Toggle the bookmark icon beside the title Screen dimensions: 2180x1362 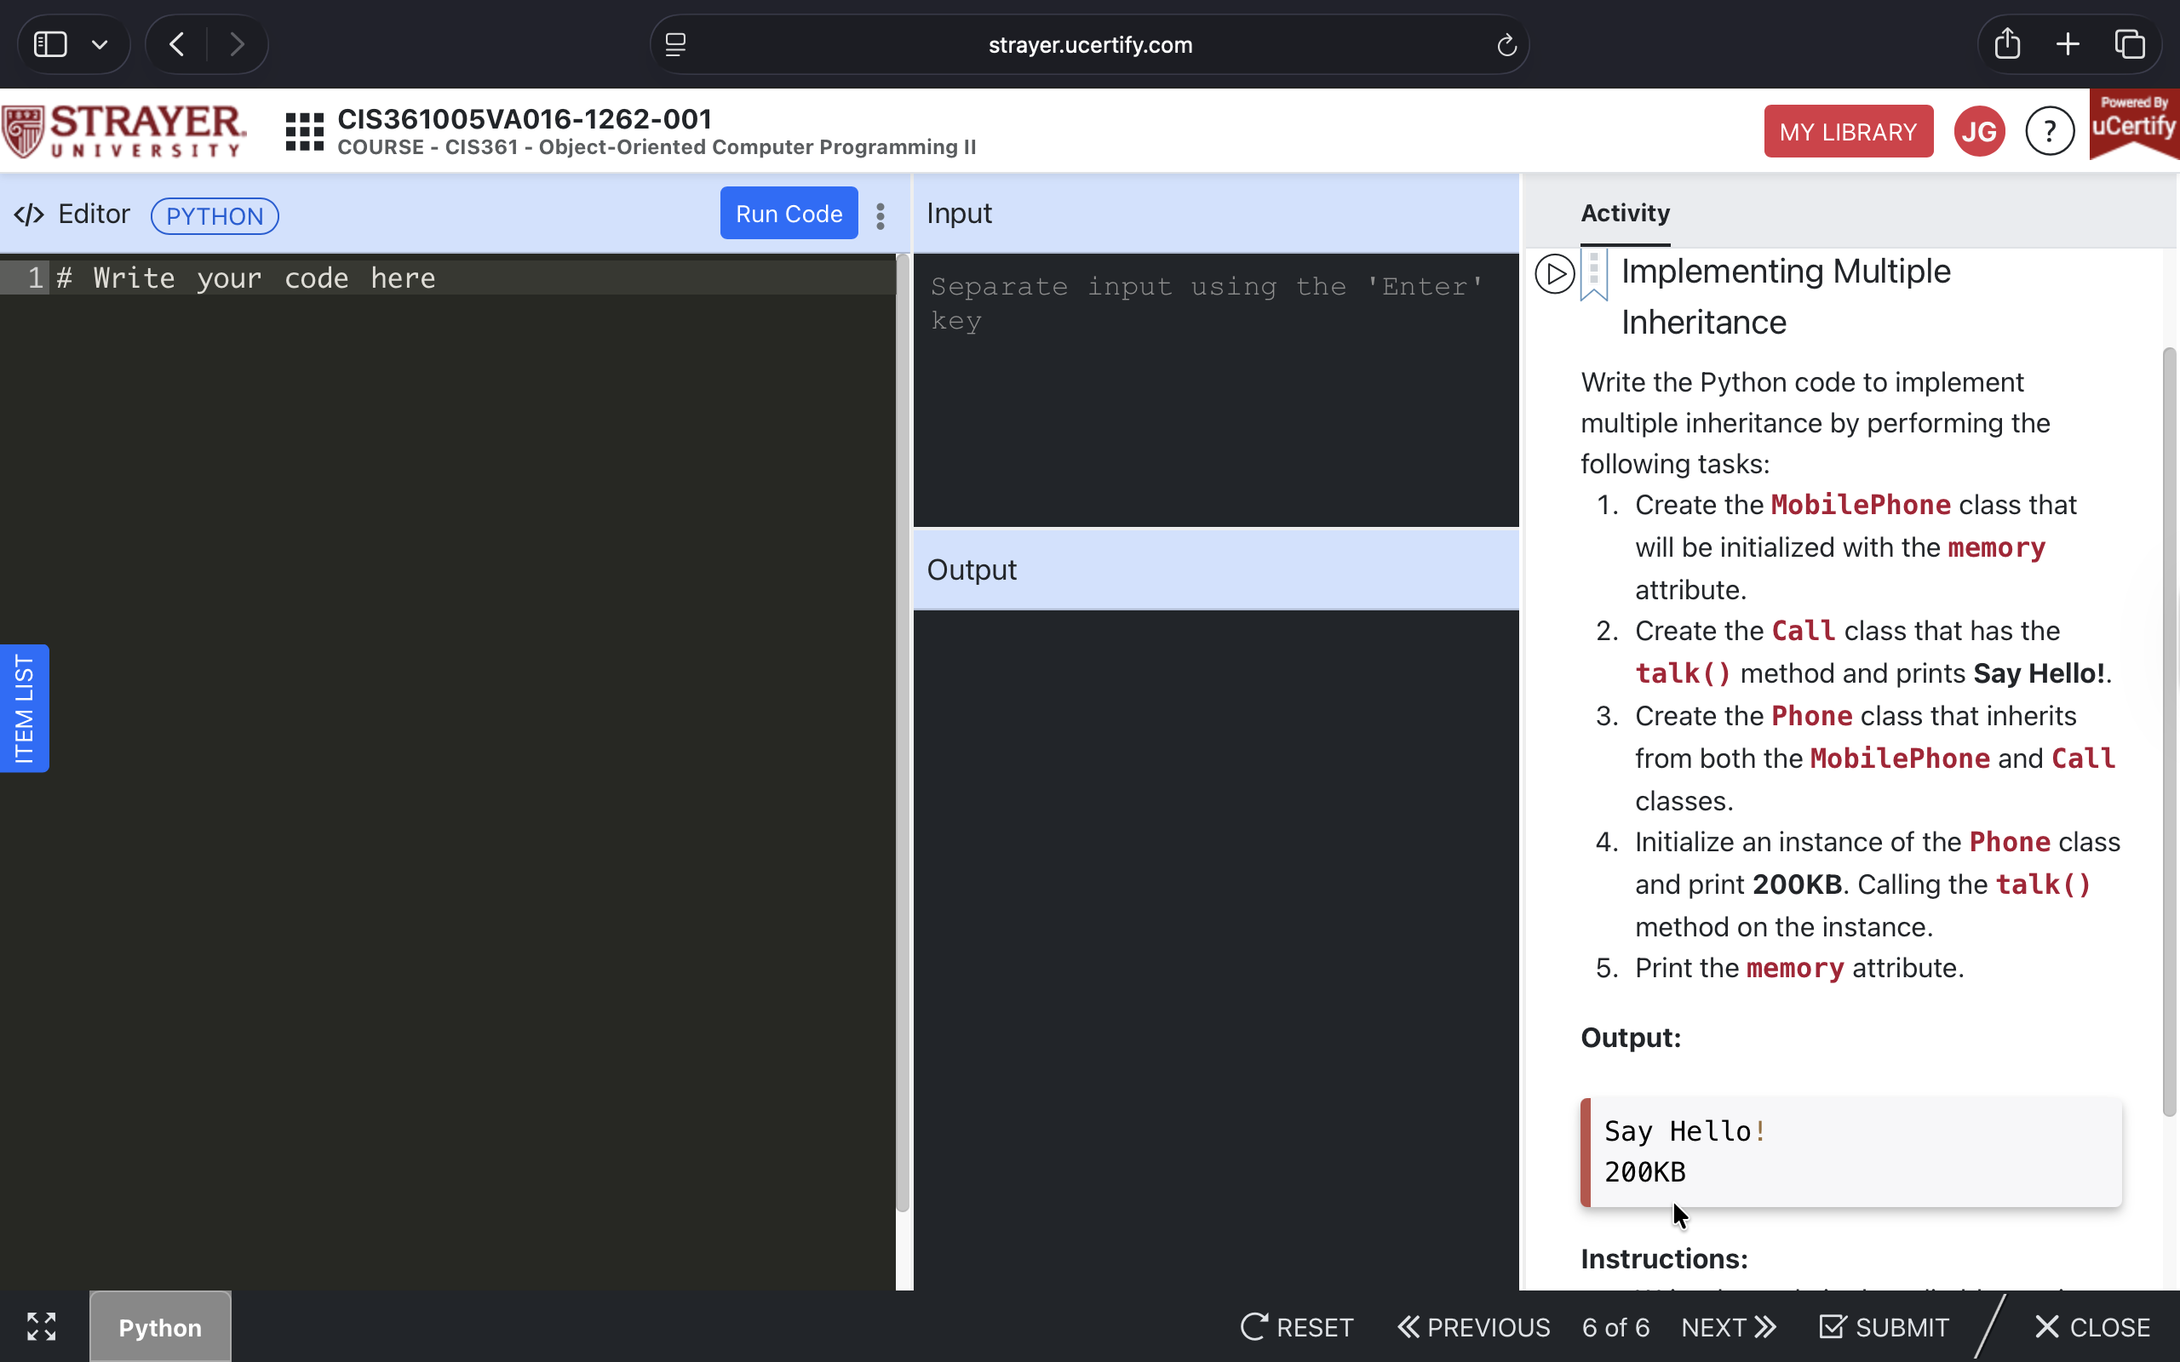tap(1593, 274)
